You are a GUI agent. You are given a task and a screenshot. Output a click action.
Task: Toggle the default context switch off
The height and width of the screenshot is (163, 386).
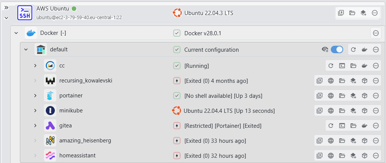tap(337, 49)
